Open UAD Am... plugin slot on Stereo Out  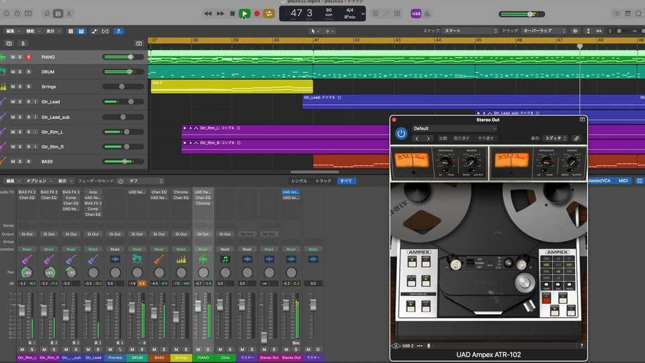[291, 192]
